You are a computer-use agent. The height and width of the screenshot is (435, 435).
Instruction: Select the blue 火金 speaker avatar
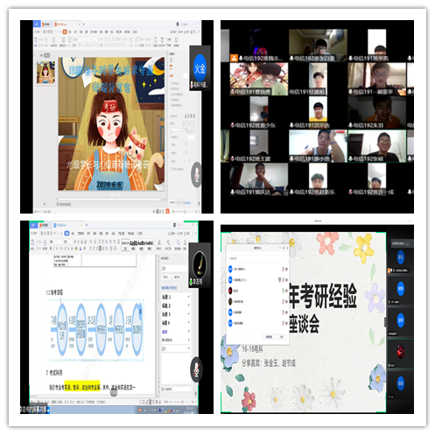tap(200, 68)
